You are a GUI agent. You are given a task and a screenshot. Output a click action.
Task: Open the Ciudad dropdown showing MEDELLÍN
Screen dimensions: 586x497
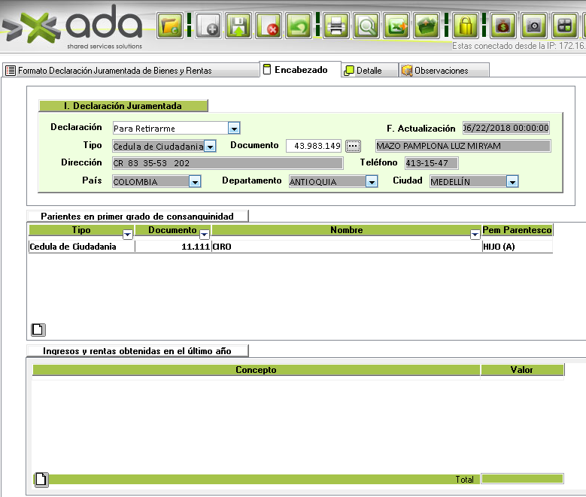coord(512,181)
